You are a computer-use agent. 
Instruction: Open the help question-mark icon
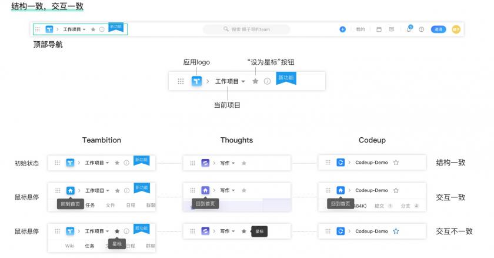[x=421, y=29]
